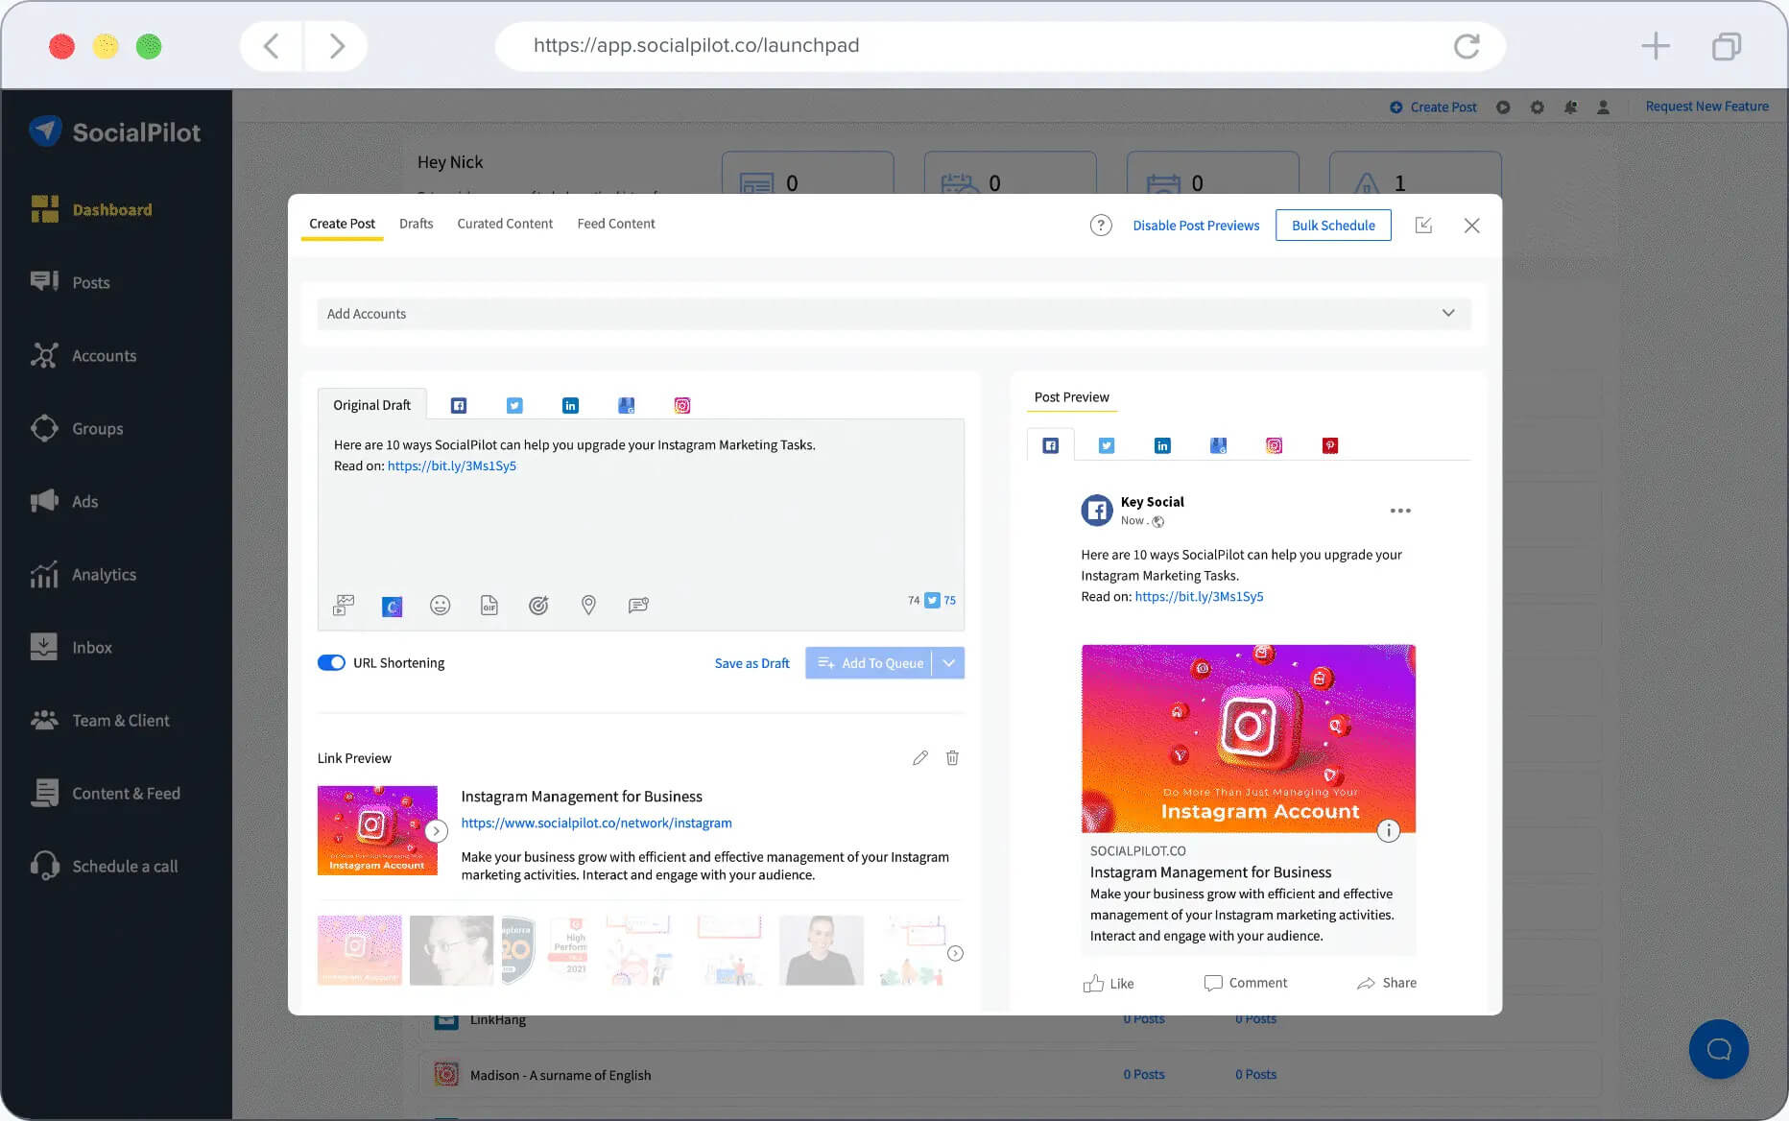Expand the Add Accounts dropdown
This screenshot has height=1121, width=1789.
click(x=1447, y=313)
